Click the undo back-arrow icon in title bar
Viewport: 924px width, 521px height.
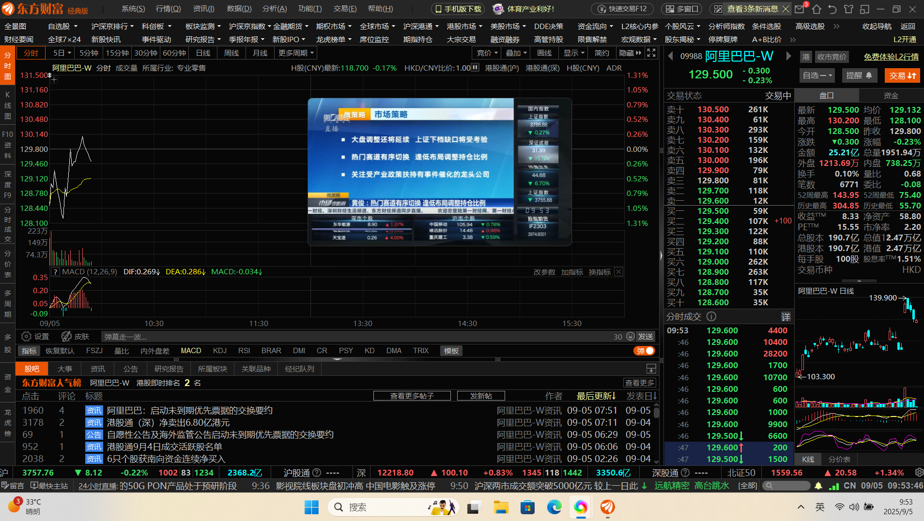[x=832, y=9]
